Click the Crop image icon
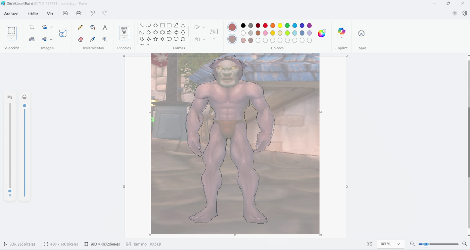The image size is (470, 250). click(32, 27)
